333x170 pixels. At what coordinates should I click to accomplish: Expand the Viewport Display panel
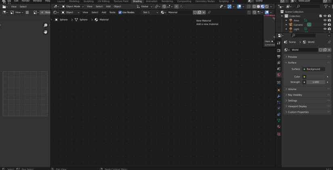point(307,106)
